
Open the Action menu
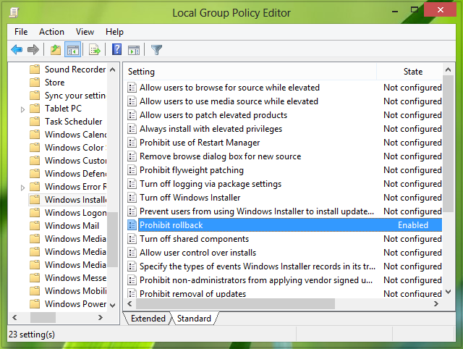51,32
